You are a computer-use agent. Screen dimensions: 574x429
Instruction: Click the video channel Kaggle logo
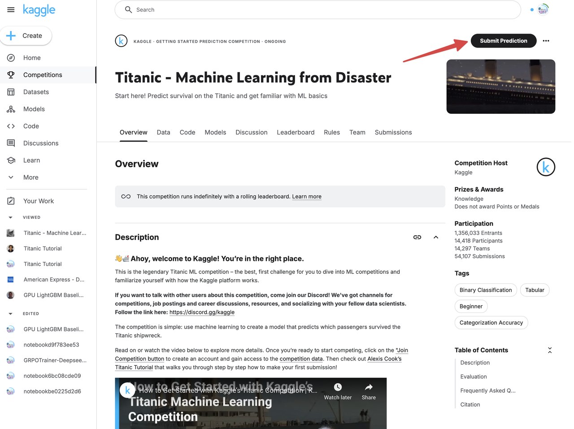pos(127,390)
